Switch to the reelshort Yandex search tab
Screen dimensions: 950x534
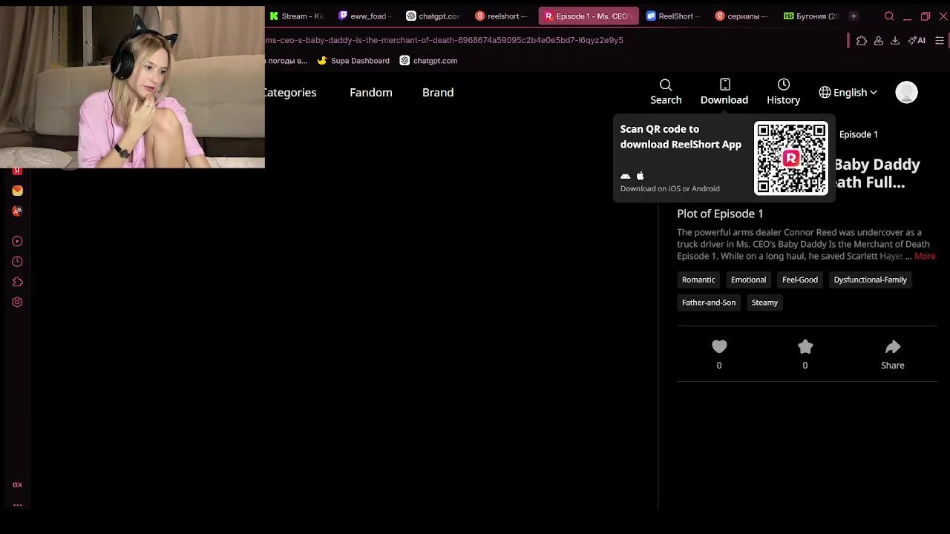tap(502, 16)
